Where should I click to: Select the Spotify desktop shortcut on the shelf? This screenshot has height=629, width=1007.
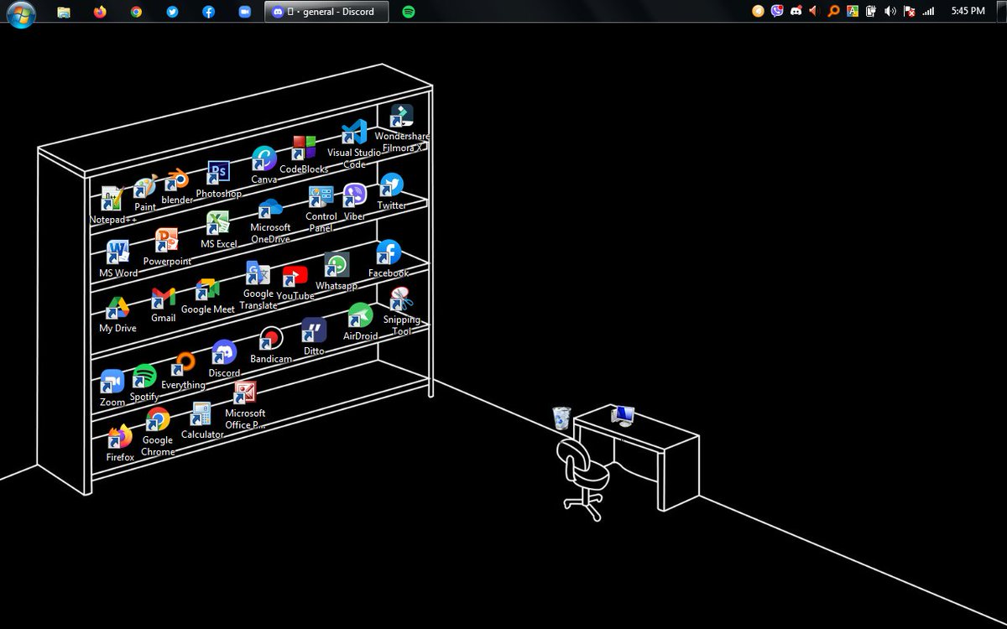(144, 382)
